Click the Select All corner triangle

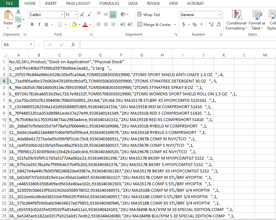pyautogui.click(x=5, y=55)
